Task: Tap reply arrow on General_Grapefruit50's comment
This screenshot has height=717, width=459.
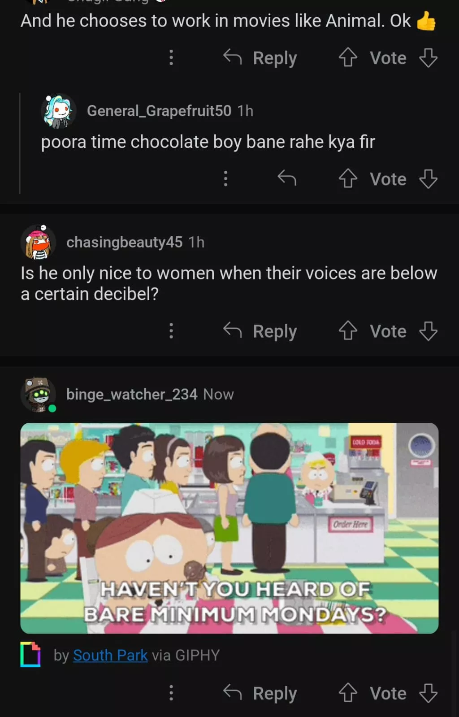Action: (x=287, y=178)
